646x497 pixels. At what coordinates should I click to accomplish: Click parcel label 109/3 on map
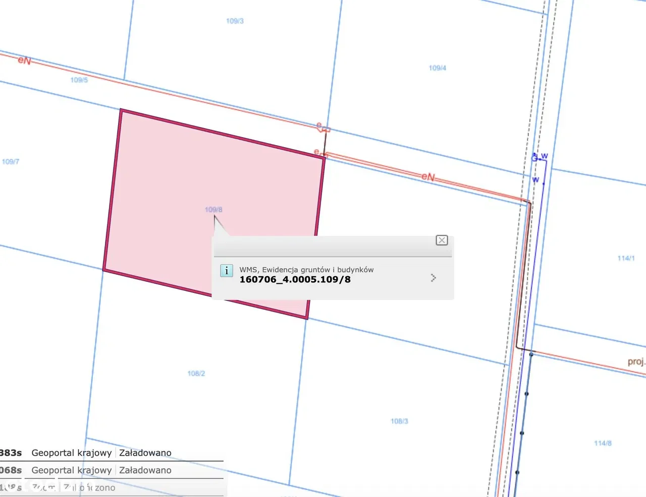(235, 21)
